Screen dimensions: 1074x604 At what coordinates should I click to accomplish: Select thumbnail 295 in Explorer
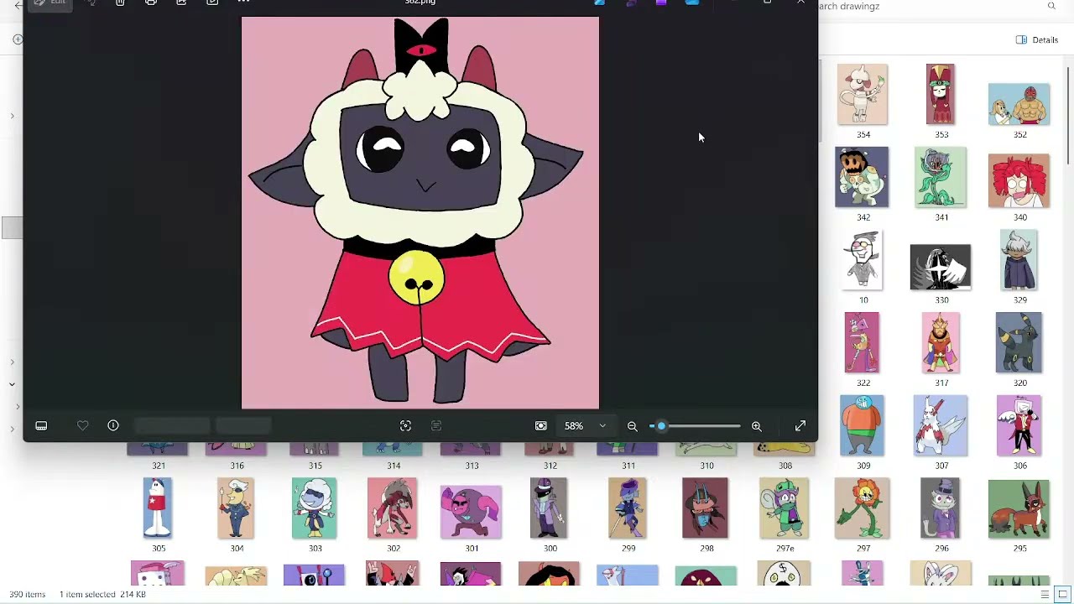(x=1019, y=509)
